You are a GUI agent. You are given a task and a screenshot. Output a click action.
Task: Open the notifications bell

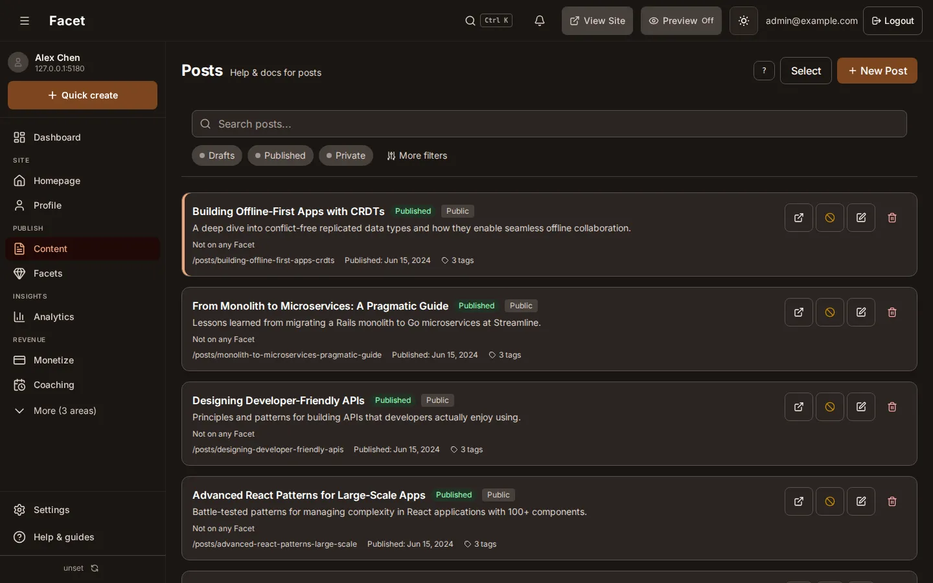click(540, 21)
